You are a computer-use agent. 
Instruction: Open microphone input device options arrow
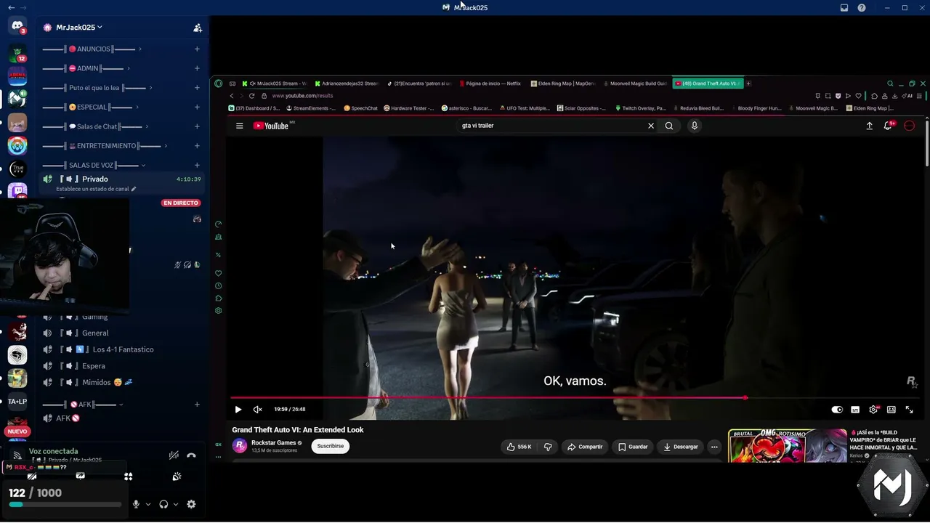pos(148,504)
